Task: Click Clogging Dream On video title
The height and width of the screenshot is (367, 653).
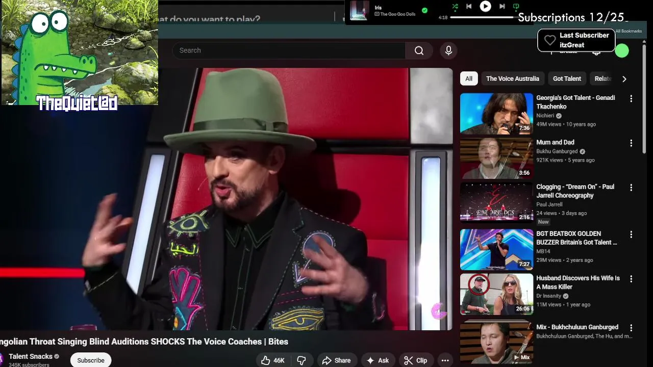Action: [x=575, y=191]
